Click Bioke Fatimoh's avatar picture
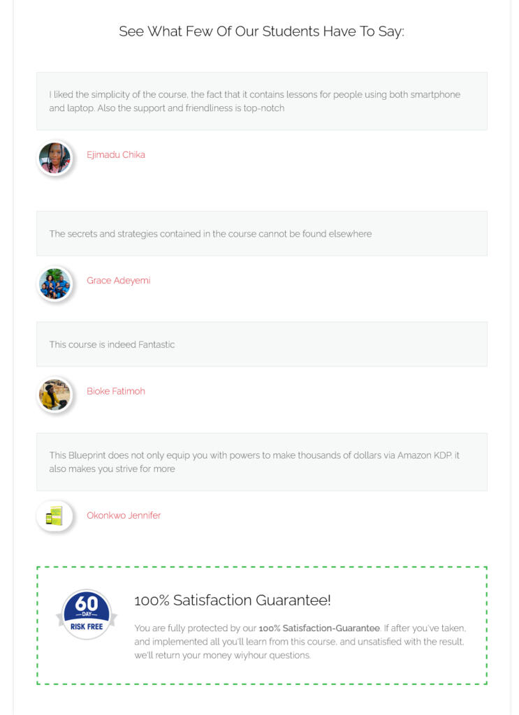519x715 pixels. tap(54, 395)
